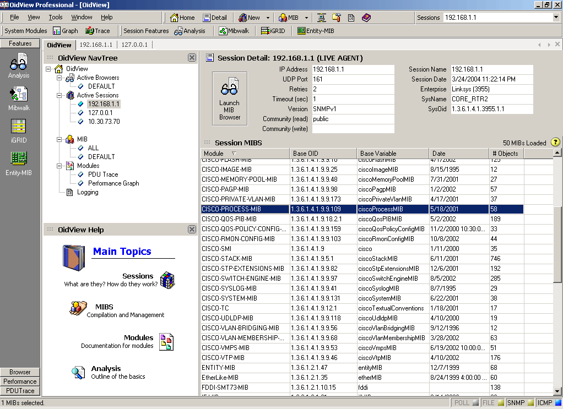The image size is (563, 409).
Task: Click the yellow help question mark icon
Action: (x=555, y=143)
